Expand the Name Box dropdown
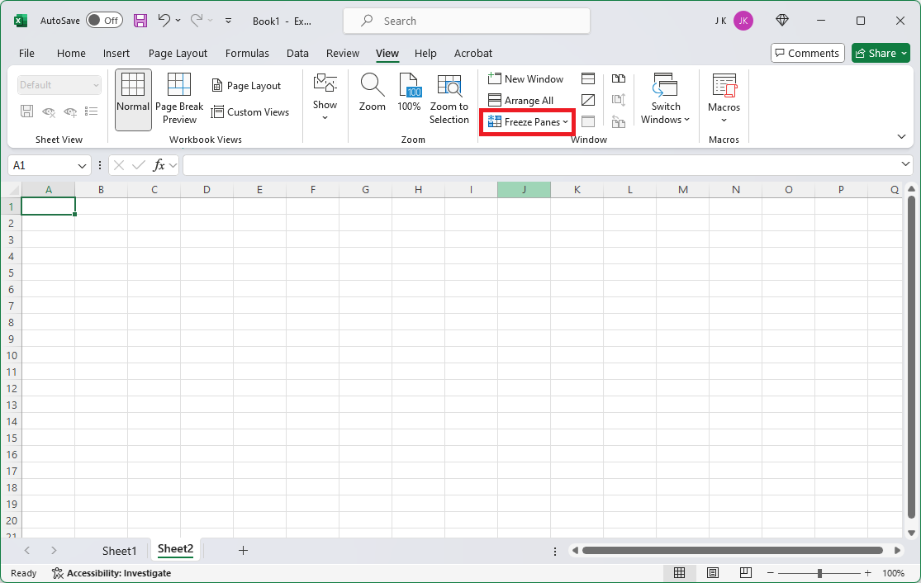 pos(82,165)
